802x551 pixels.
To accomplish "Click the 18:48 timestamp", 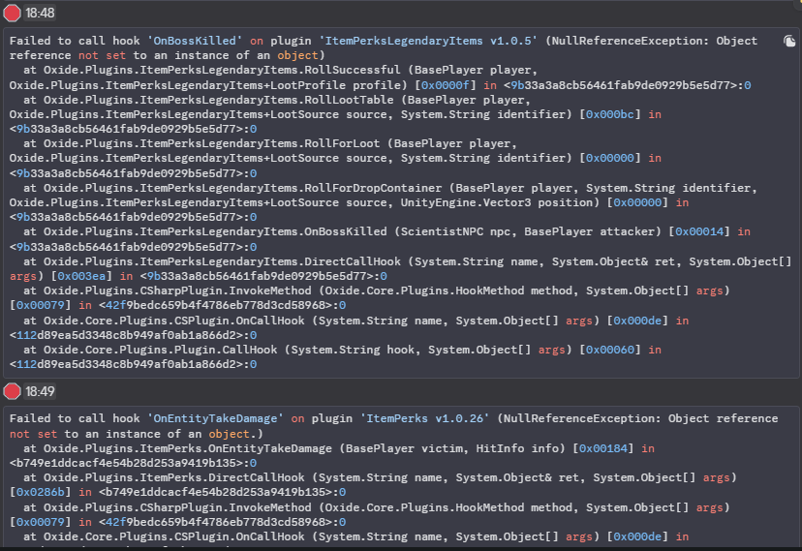I will pos(39,13).
